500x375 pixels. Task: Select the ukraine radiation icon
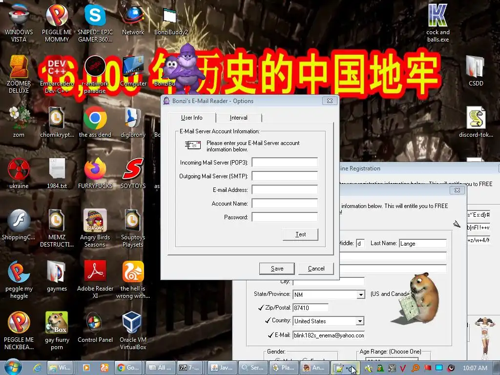[19, 173]
